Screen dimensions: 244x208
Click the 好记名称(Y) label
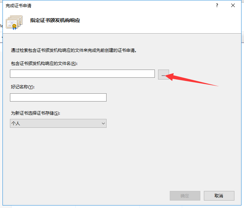(23, 87)
